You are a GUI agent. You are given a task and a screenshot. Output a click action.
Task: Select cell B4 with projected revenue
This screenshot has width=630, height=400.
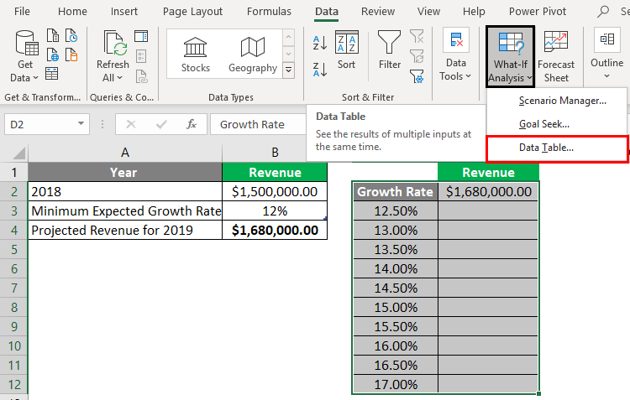point(275,230)
